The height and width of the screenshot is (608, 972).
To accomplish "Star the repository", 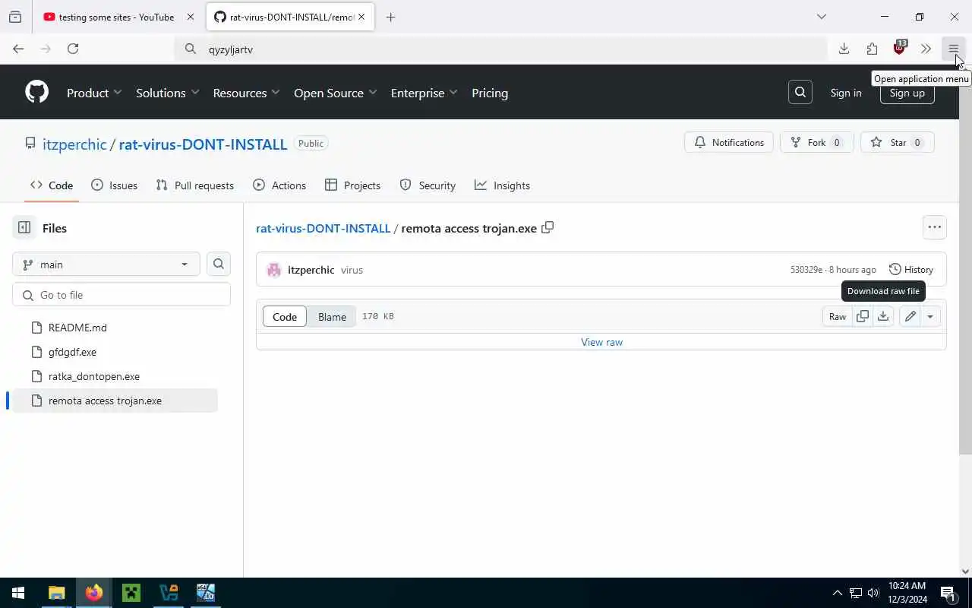I will pyautogui.click(x=898, y=142).
